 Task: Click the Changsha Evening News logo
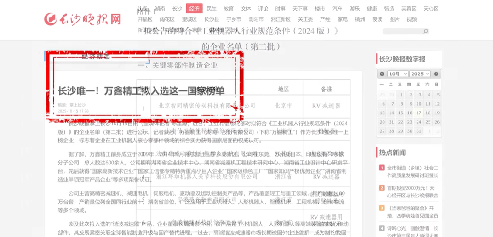(83, 19)
